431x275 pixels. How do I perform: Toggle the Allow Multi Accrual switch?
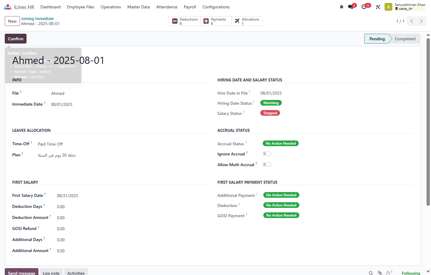coord(267,165)
